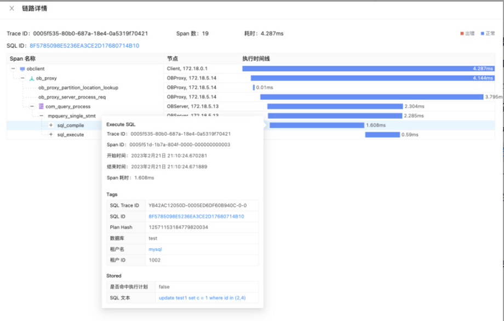Screen dimensions: 504x321
Task: Click the 是否命中执行计划 value false
Action: 164,287
